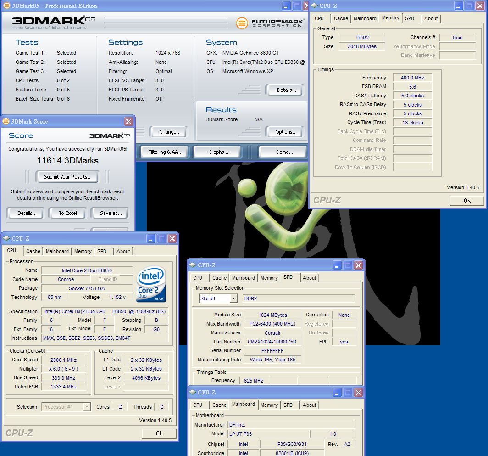Switch to Mainboard tab in CPU-Z processor window

57,251
